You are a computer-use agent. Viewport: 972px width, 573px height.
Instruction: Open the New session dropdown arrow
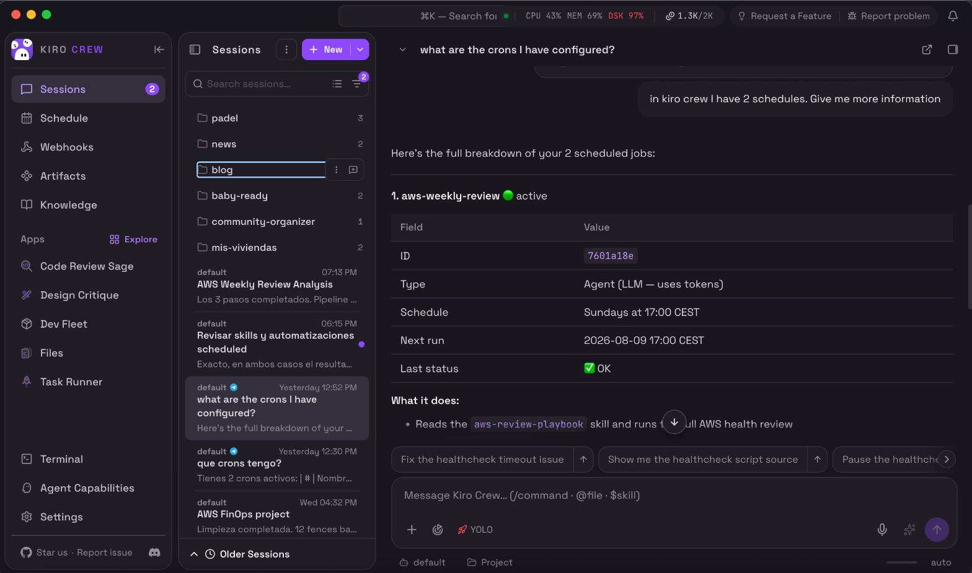click(x=360, y=50)
